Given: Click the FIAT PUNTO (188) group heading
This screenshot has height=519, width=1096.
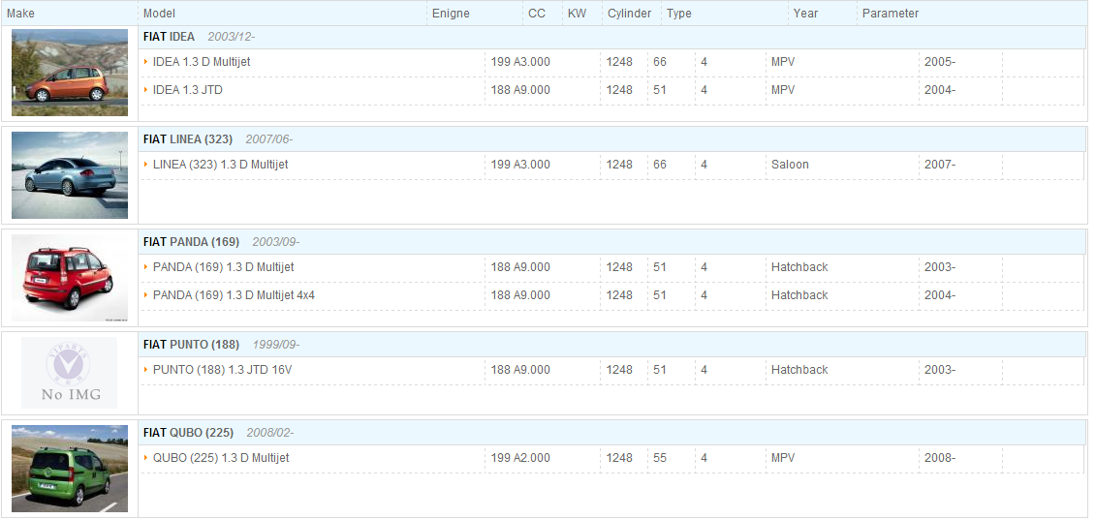Looking at the screenshot, I should tap(191, 345).
